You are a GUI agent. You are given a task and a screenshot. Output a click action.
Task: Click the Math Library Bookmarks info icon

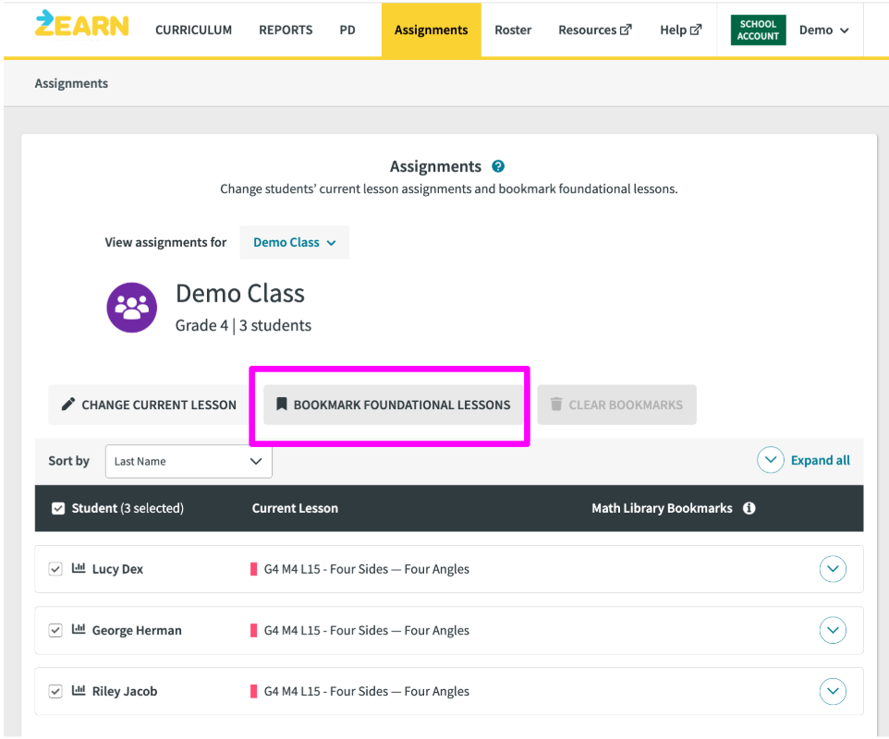[x=749, y=508]
